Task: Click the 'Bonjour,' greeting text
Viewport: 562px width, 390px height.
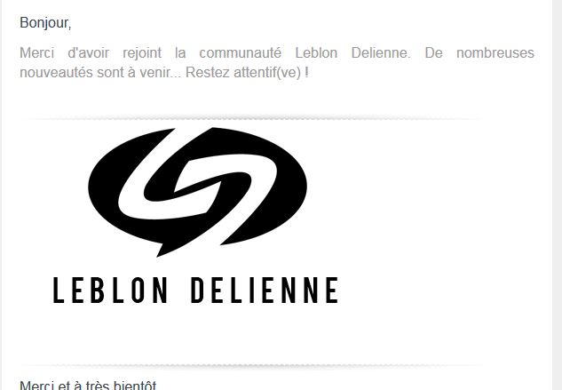Action: 45,23
